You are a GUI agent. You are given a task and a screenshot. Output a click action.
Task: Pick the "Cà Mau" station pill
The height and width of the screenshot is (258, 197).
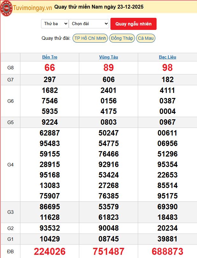(x=146, y=38)
